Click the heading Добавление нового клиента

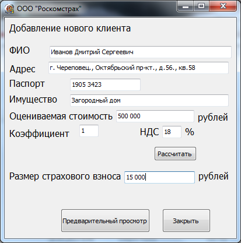(70, 29)
